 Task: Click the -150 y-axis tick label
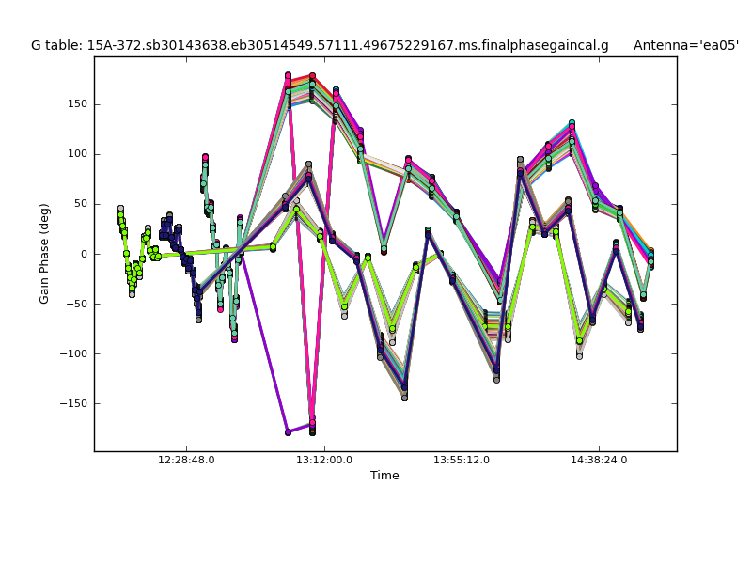pos(72,404)
